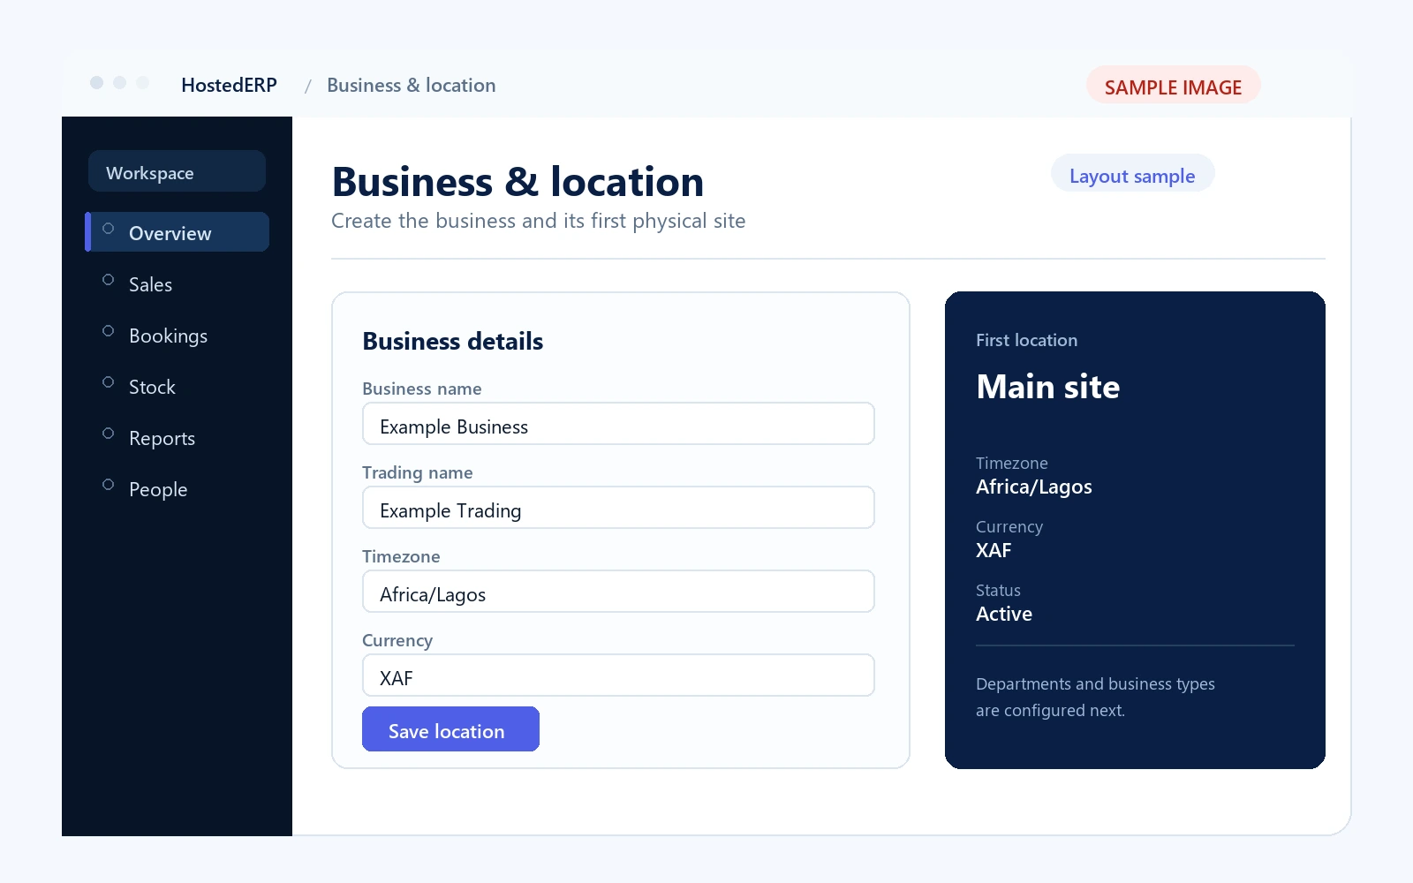The height and width of the screenshot is (883, 1413).
Task: Click the Business & location breadcrumb
Action: tap(411, 85)
